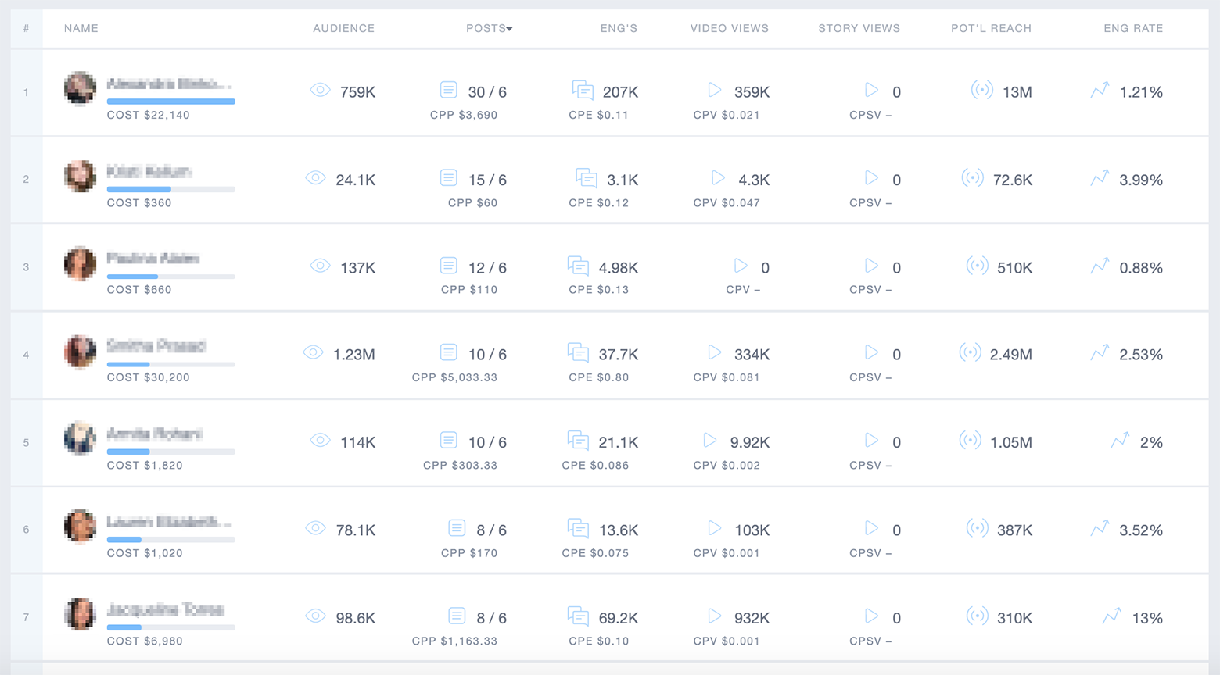Sort the table by Eng Rate column

1132,28
